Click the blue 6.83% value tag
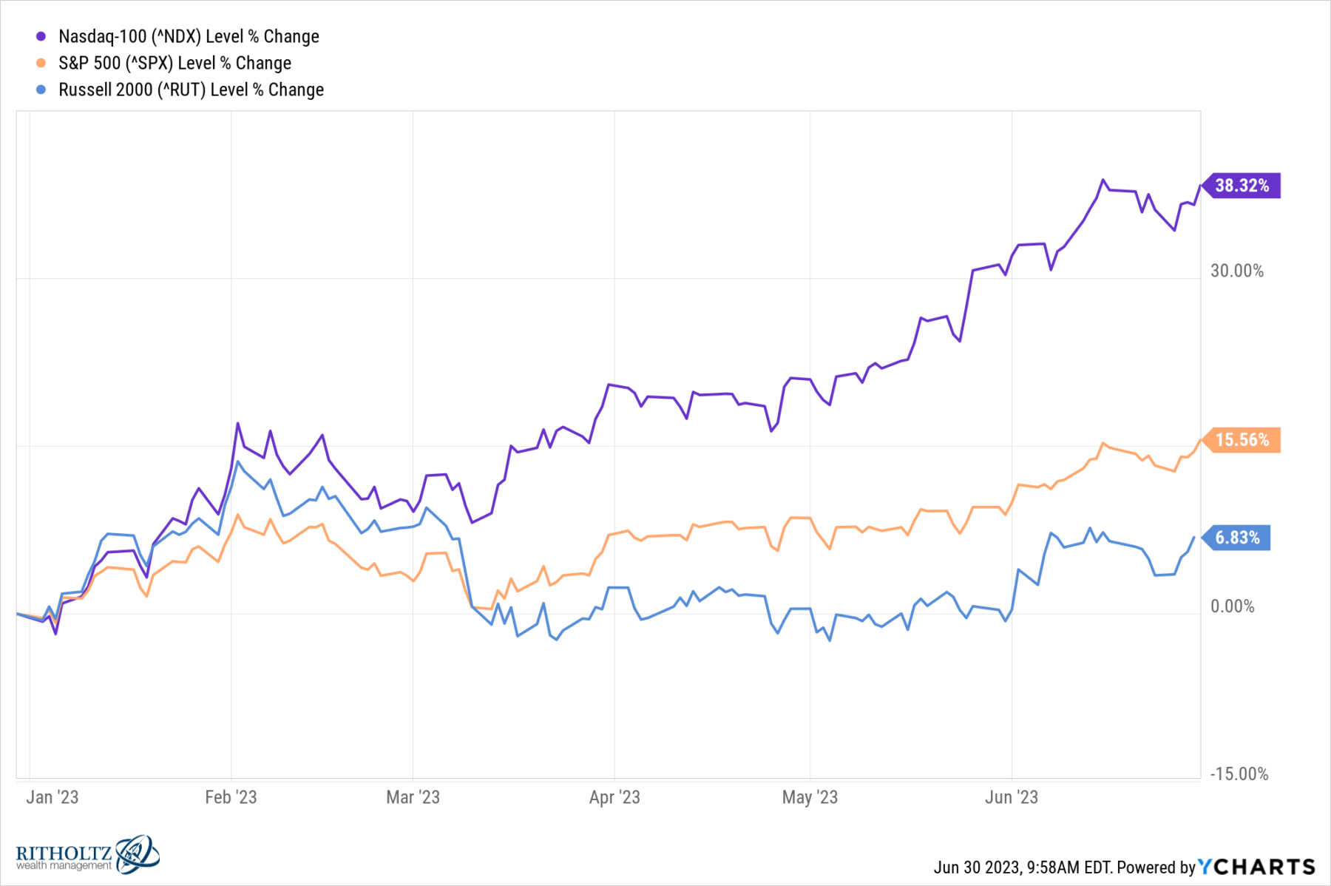The image size is (1331, 886). coord(1238,538)
